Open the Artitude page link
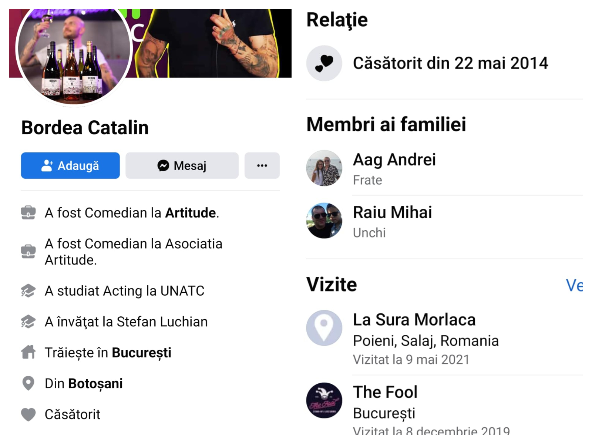This screenshot has height=444, width=592. pos(191,213)
